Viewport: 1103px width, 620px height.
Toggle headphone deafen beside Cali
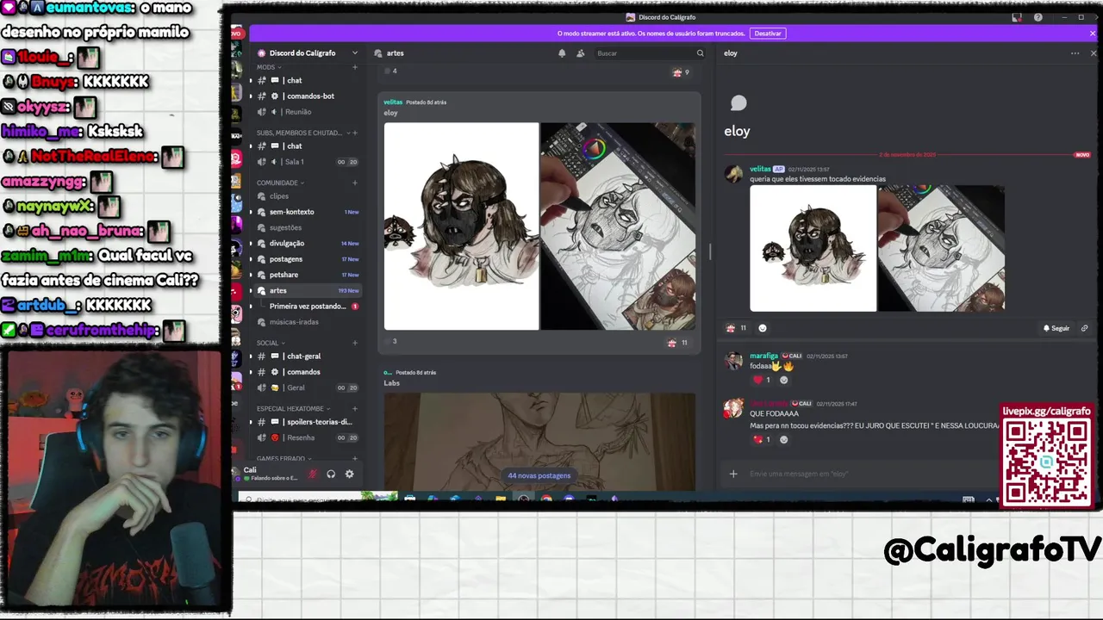331,474
